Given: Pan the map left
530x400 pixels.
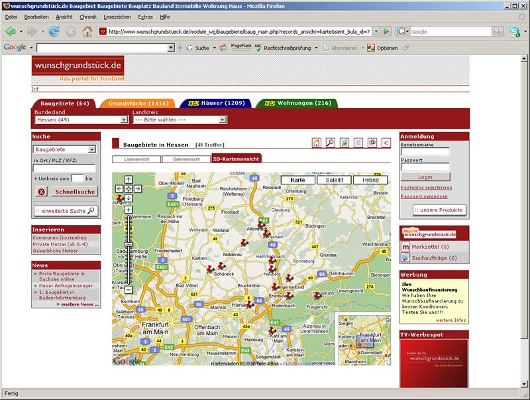Looking at the screenshot, I should pos(119,188).
